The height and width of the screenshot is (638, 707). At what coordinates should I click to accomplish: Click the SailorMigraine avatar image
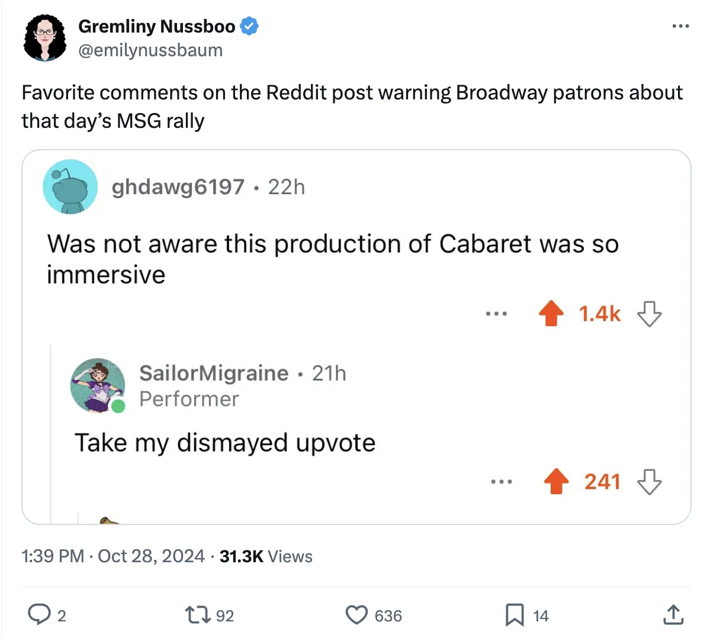click(97, 385)
